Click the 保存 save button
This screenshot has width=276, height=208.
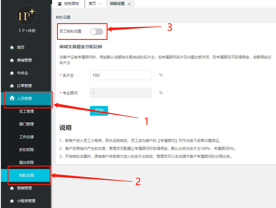pos(99,111)
